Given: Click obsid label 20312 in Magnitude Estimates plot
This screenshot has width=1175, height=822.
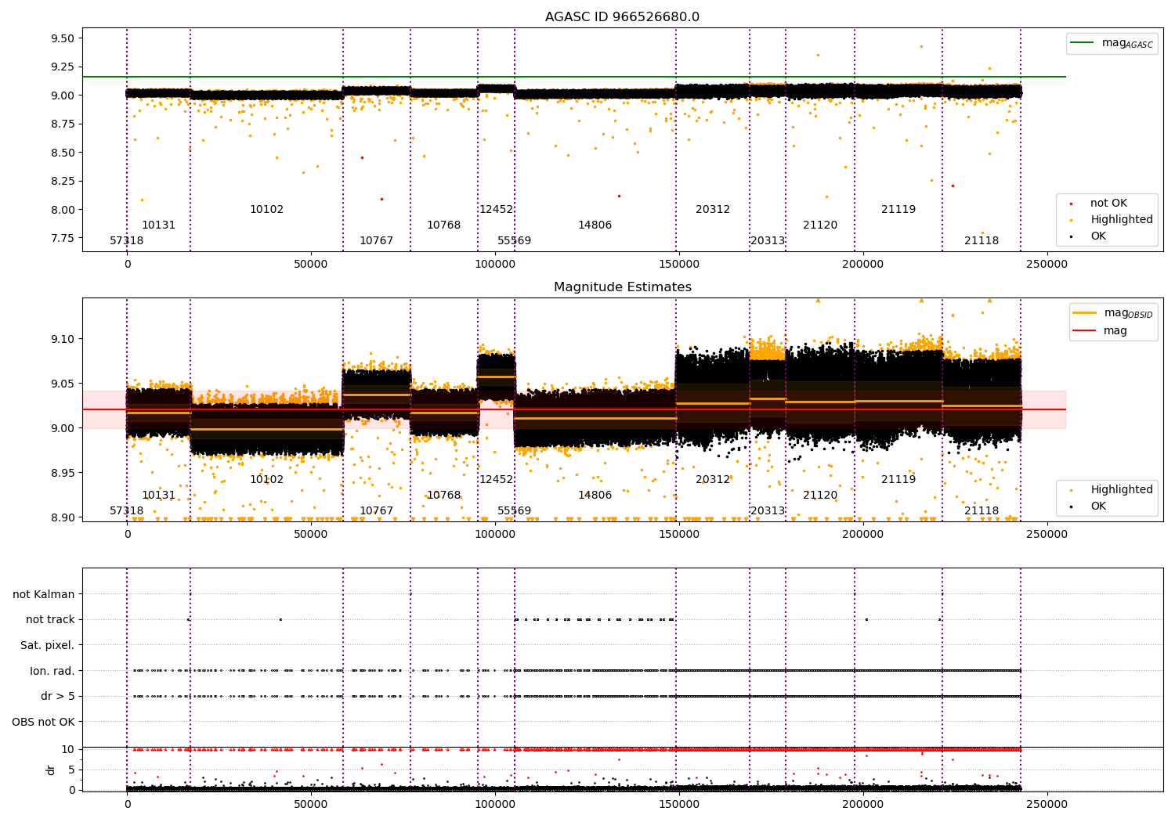Looking at the screenshot, I should click(713, 479).
